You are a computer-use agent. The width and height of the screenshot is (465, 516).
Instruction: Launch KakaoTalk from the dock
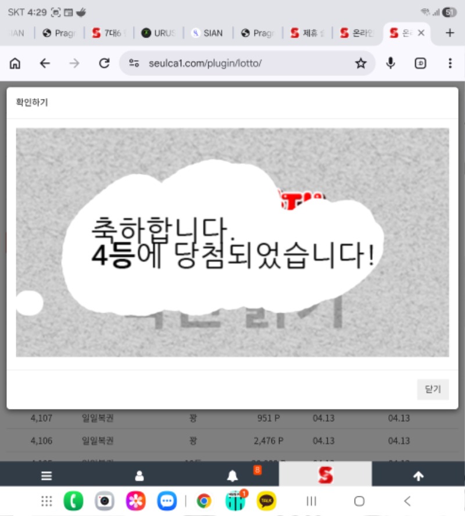click(x=267, y=501)
